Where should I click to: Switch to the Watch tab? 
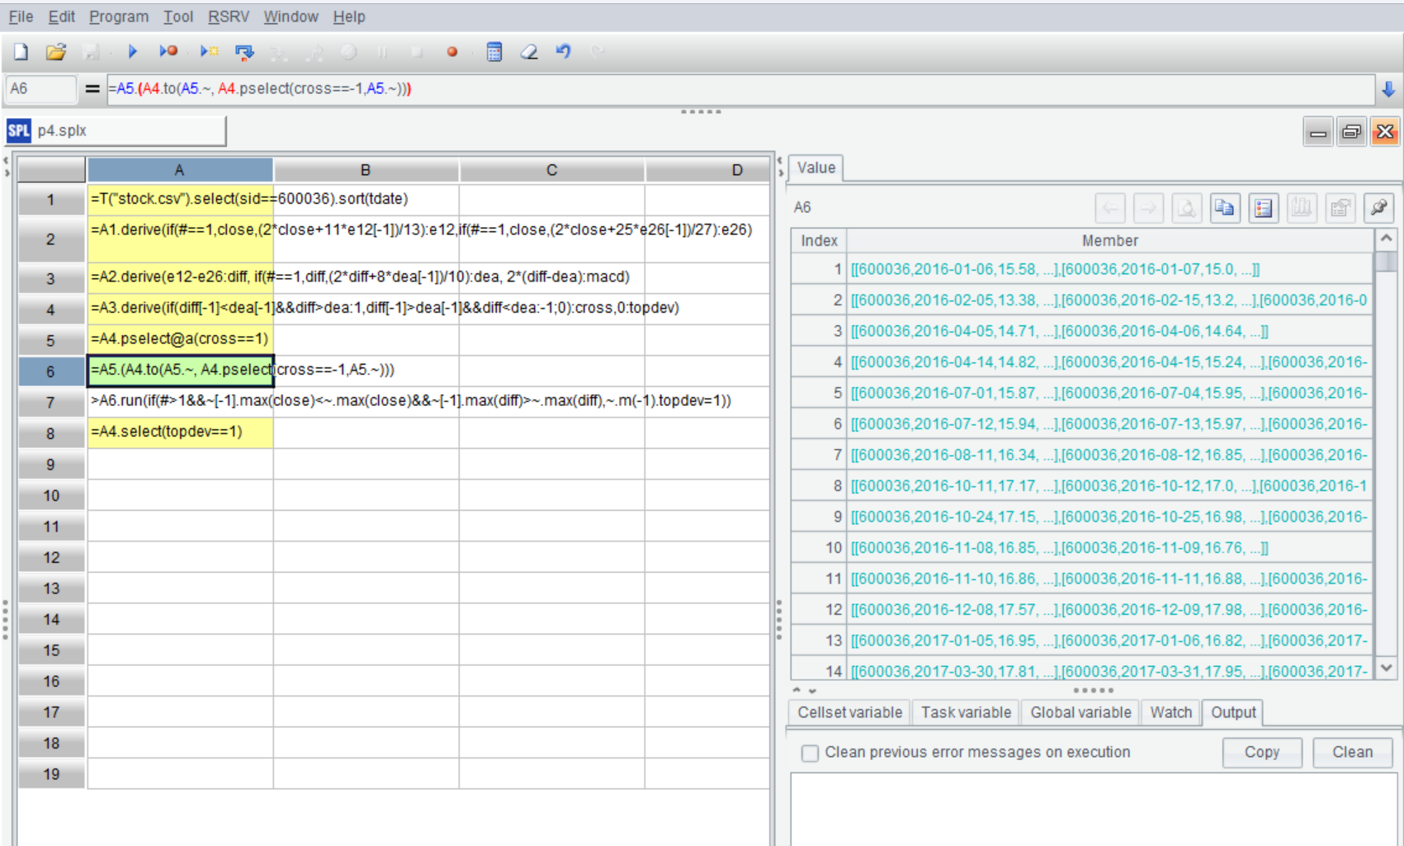coord(1170,712)
